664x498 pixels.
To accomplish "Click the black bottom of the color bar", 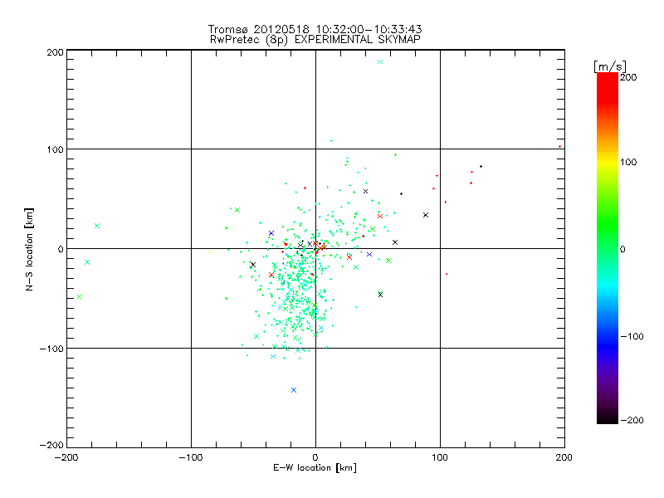I will click(x=608, y=417).
